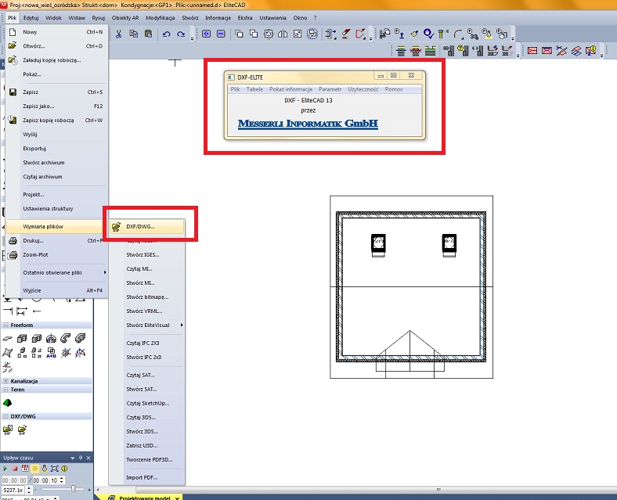Open the Messerli Informatik GmbH link
This screenshot has height=500, width=617.
(x=308, y=124)
